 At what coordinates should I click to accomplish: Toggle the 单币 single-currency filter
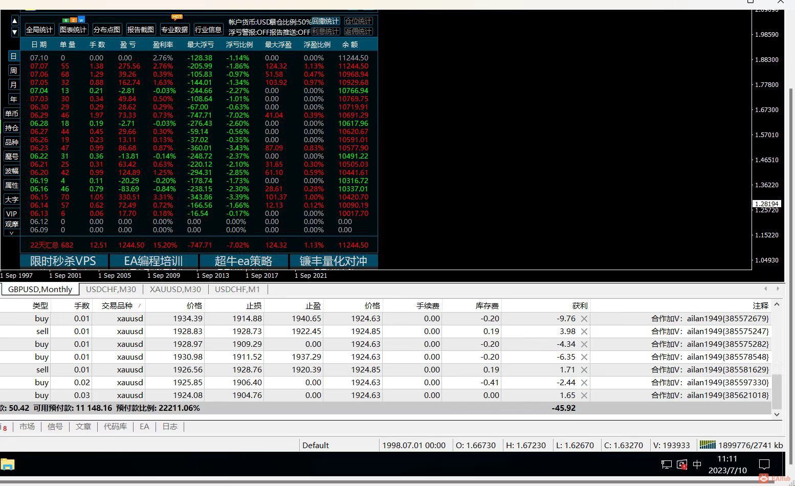coord(12,114)
